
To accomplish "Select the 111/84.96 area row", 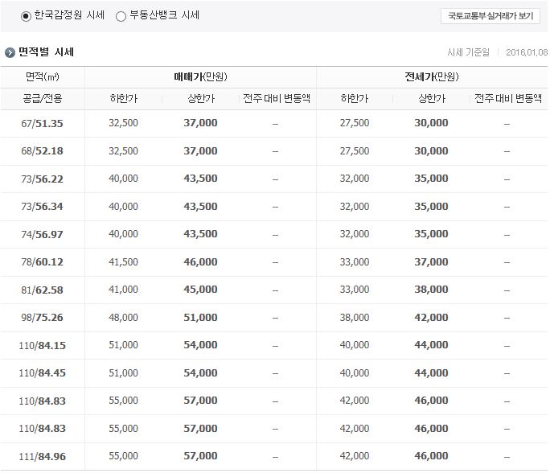I will [x=274, y=456].
